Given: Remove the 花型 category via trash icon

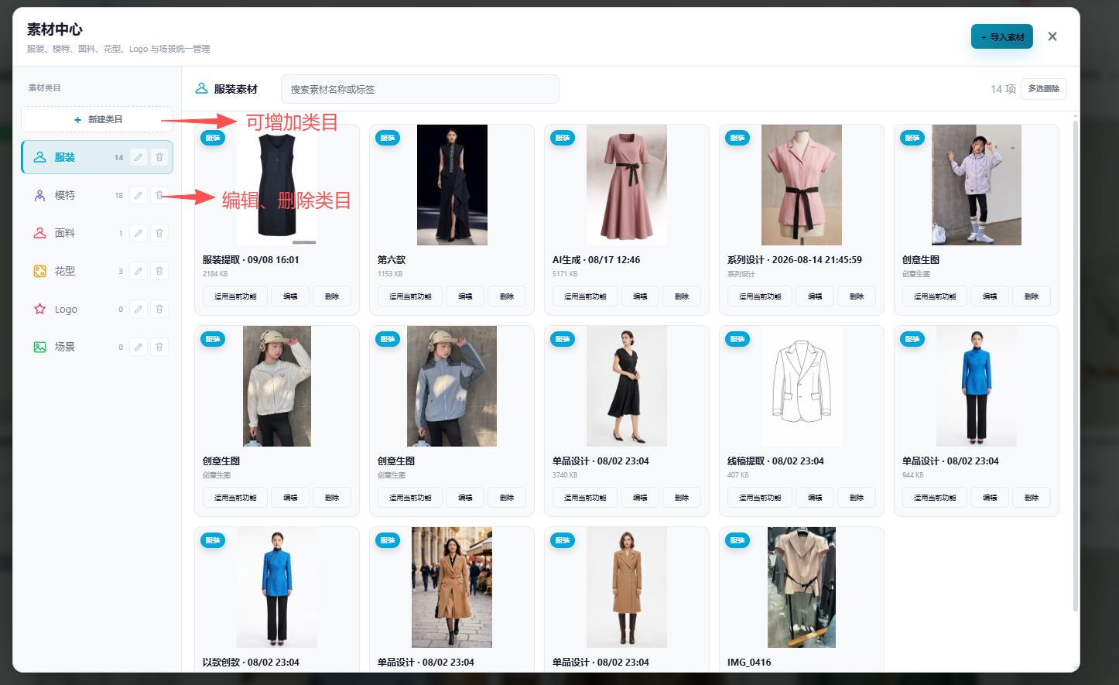Looking at the screenshot, I should 159,271.
